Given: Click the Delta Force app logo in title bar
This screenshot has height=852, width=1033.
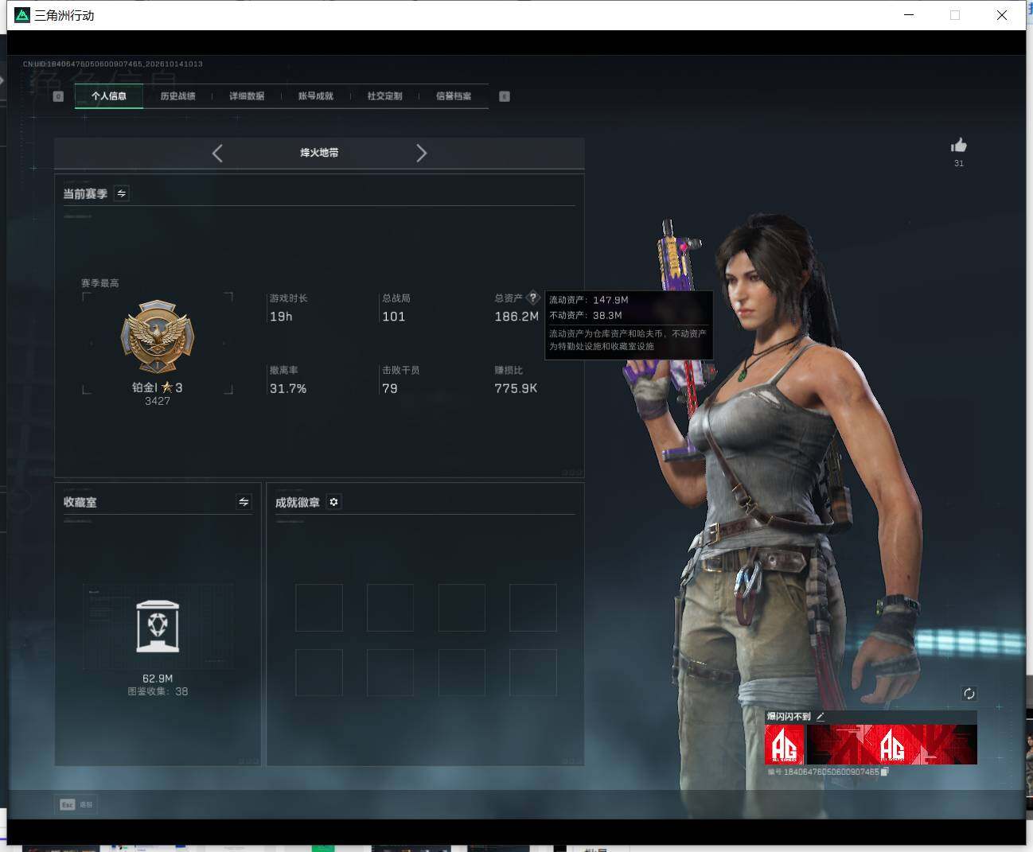Looking at the screenshot, I should coord(21,15).
